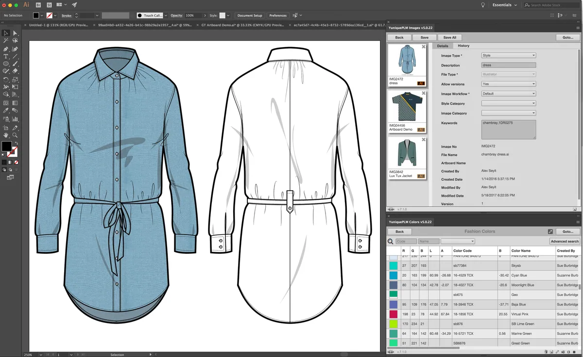The height and width of the screenshot is (357, 583).
Task: Click the Fill color box in toolbar
Action: (x=6, y=146)
